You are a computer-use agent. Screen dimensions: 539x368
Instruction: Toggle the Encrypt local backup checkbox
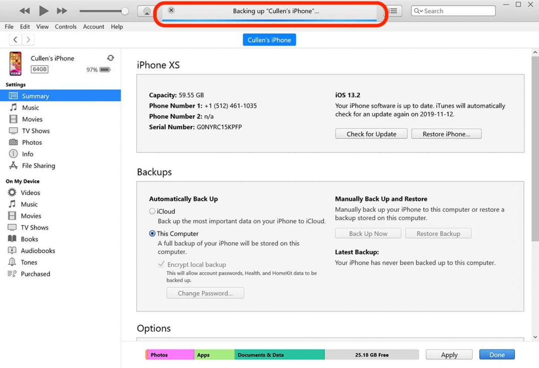click(x=161, y=264)
